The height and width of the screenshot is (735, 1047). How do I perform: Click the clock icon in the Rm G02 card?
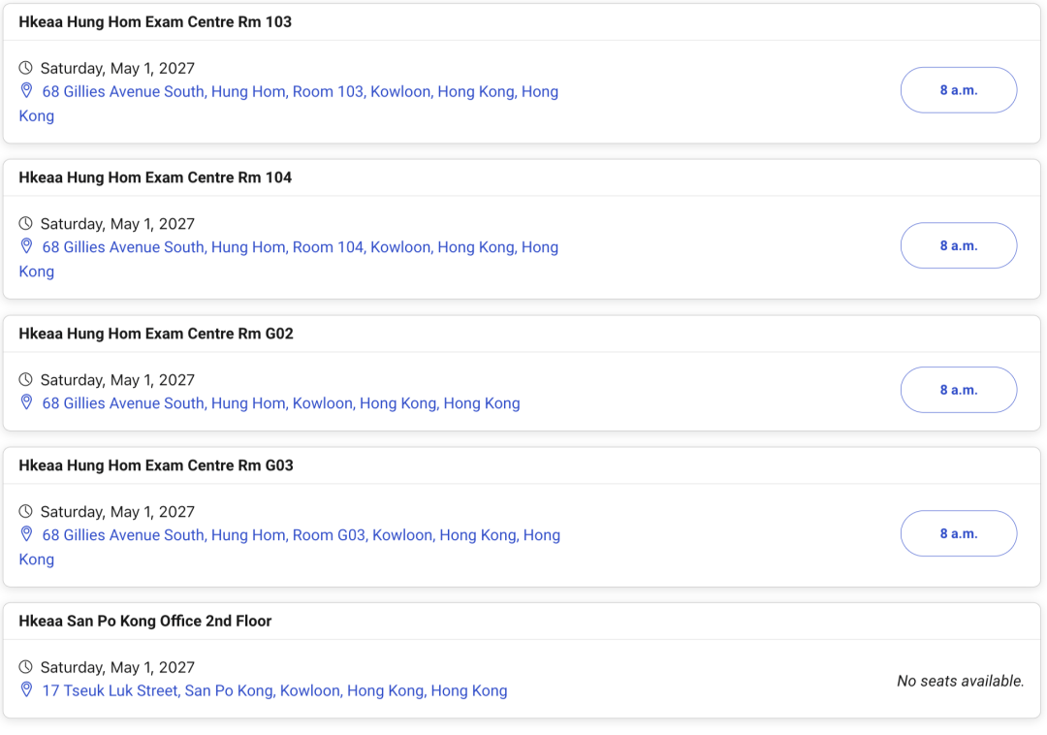(25, 379)
